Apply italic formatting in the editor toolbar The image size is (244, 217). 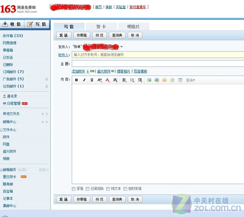tap(84, 80)
